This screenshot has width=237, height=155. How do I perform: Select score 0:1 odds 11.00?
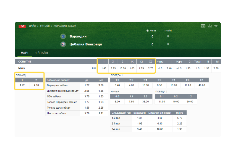point(162,102)
